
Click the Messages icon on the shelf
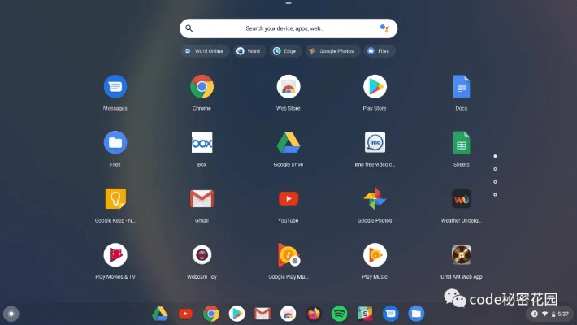pyautogui.click(x=390, y=314)
